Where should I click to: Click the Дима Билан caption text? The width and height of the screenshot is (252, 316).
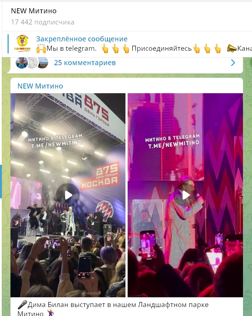(x=48, y=305)
